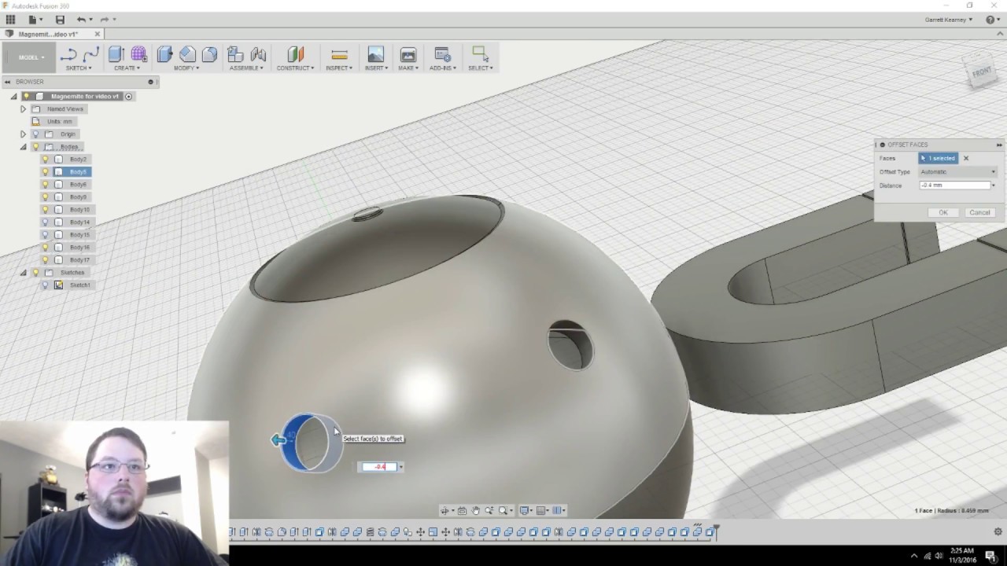Open the Viewports dropdown
The height and width of the screenshot is (566, 1007).
click(x=559, y=511)
